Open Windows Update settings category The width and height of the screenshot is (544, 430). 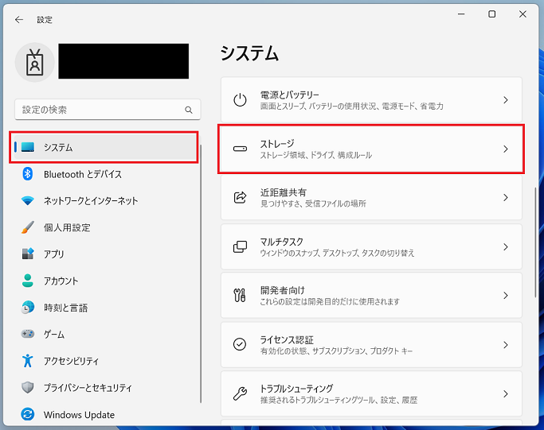(104, 414)
